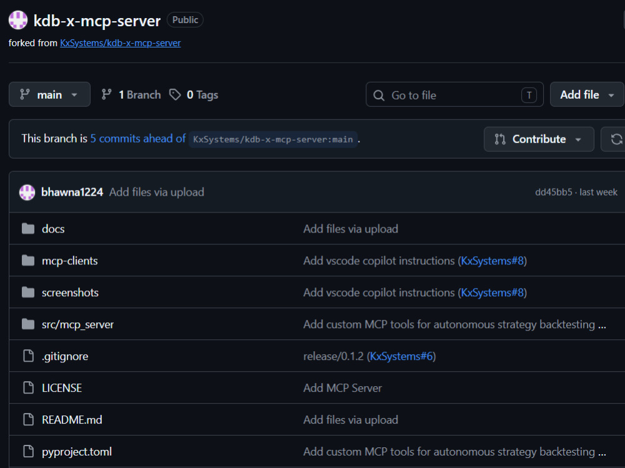The image size is (625, 468).
Task: Click the branch icon beside 1 Branch
Action: [x=106, y=94]
